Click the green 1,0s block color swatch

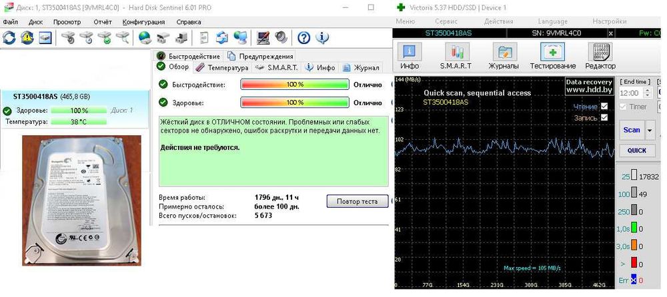pyautogui.click(x=634, y=228)
